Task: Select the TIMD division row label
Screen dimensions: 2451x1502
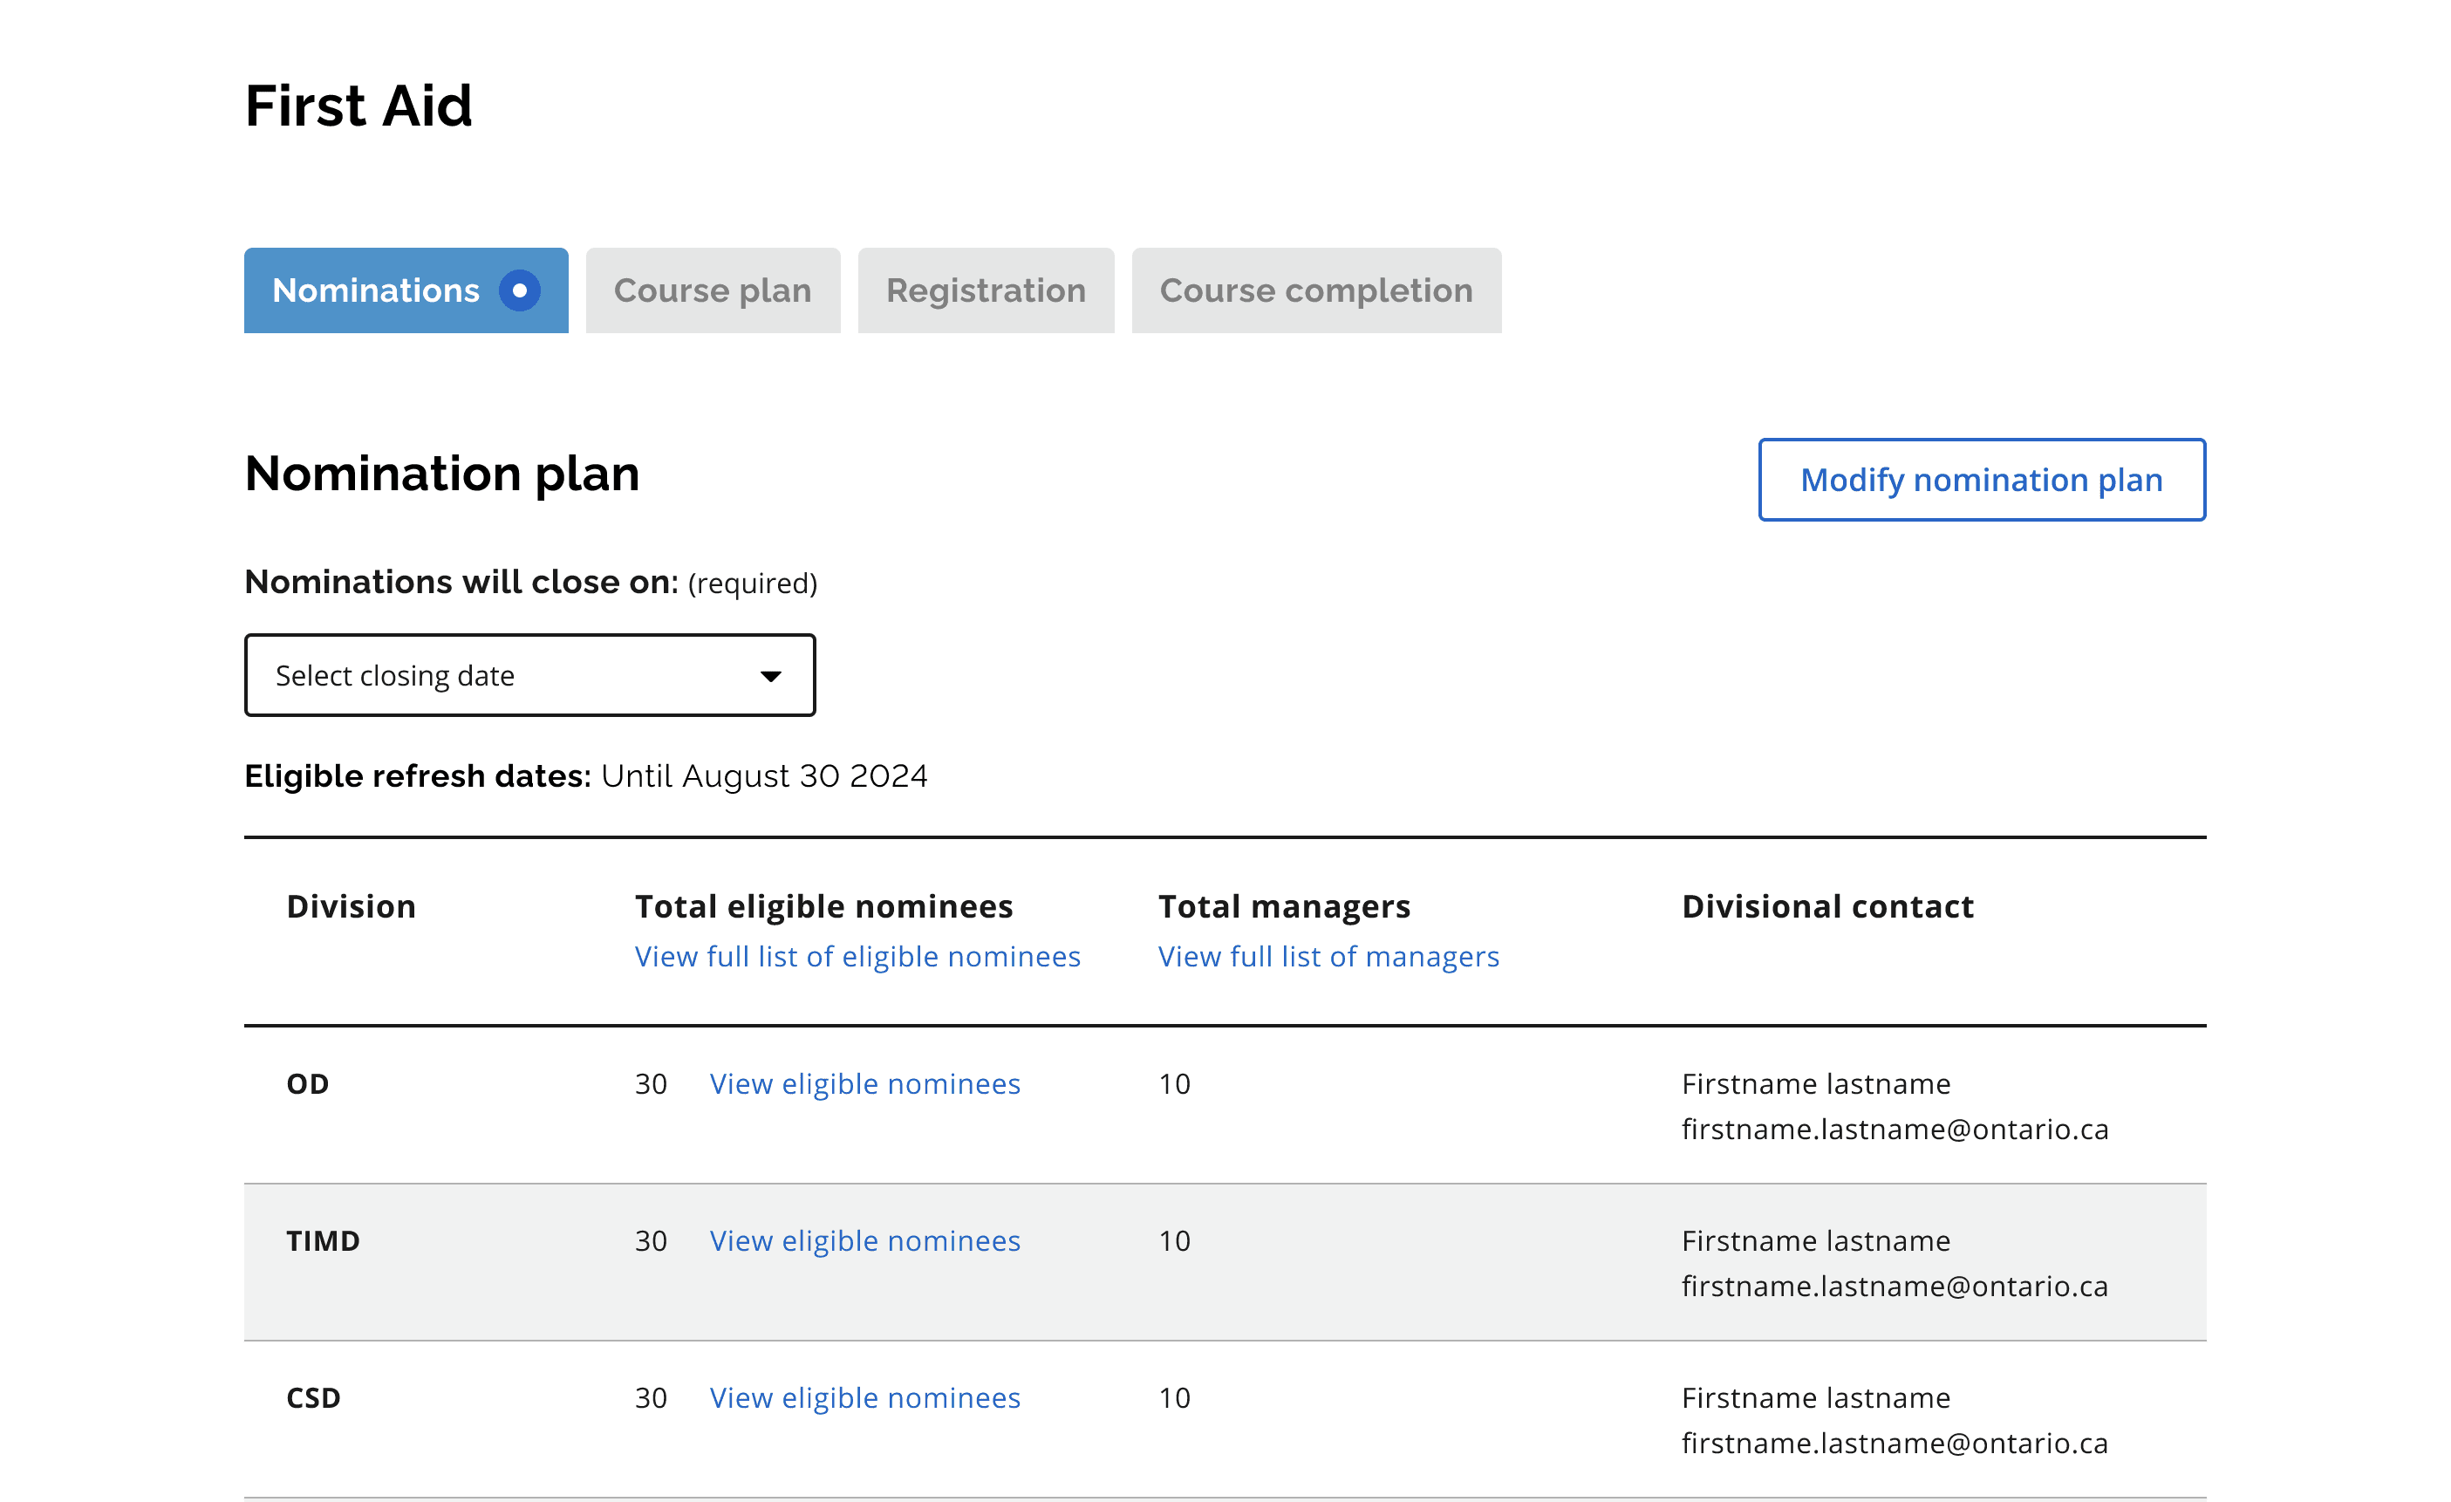Action: [322, 1240]
